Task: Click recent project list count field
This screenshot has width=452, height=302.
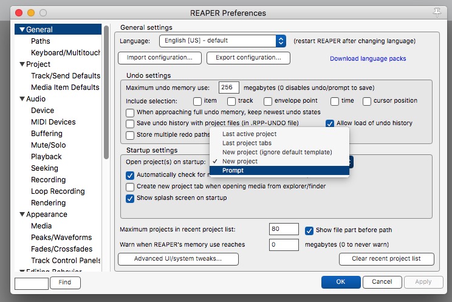Action: [x=284, y=229]
